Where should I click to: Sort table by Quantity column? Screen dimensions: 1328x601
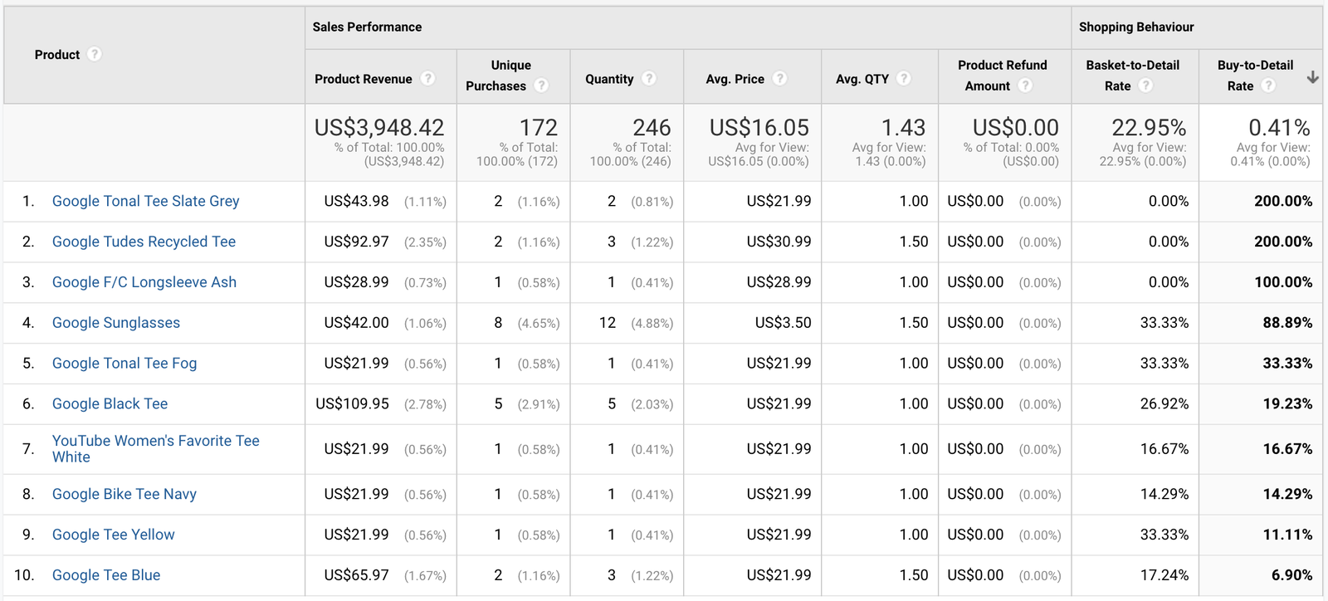point(609,79)
